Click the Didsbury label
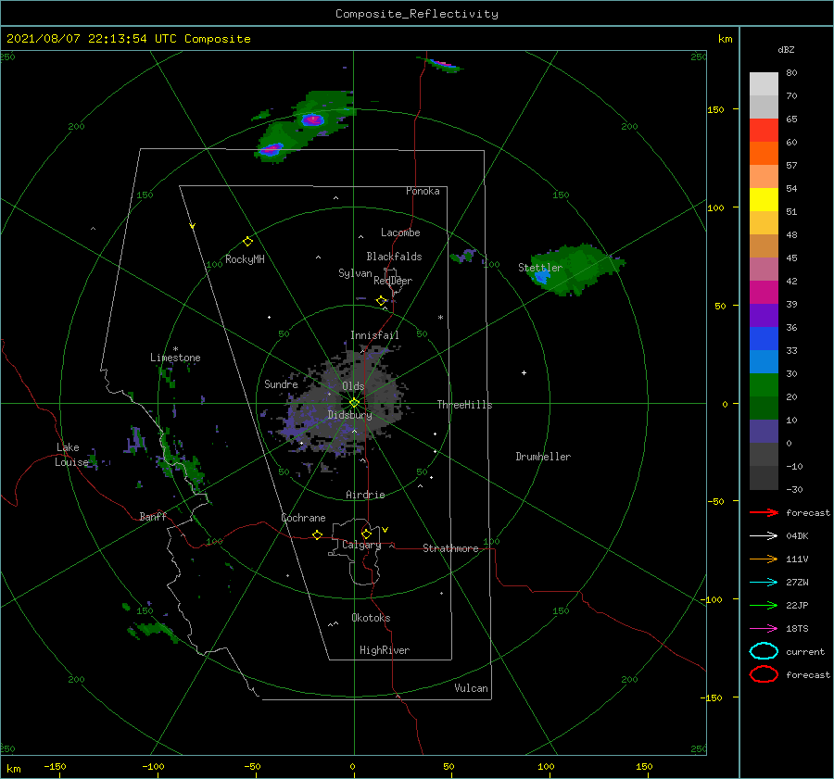 tap(349, 415)
